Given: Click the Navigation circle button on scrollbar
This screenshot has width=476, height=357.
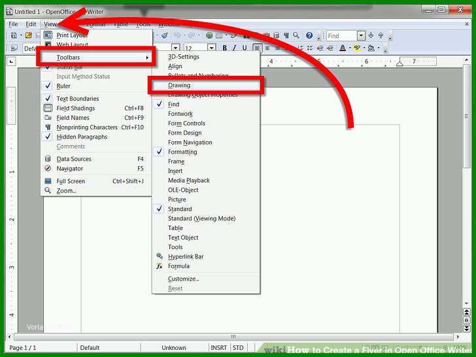Looking at the screenshot, I should tap(467, 320).
